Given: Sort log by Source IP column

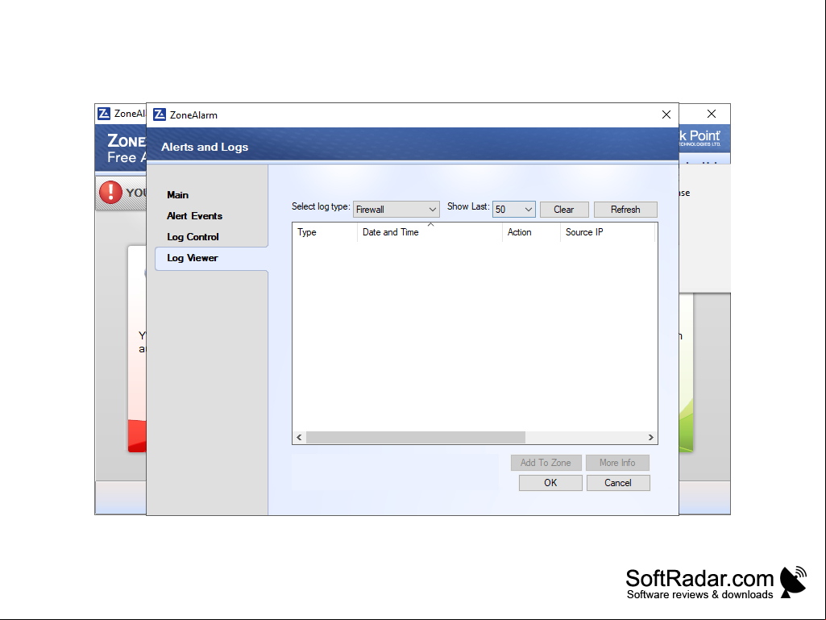Looking at the screenshot, I should click(x=608, y=232).
